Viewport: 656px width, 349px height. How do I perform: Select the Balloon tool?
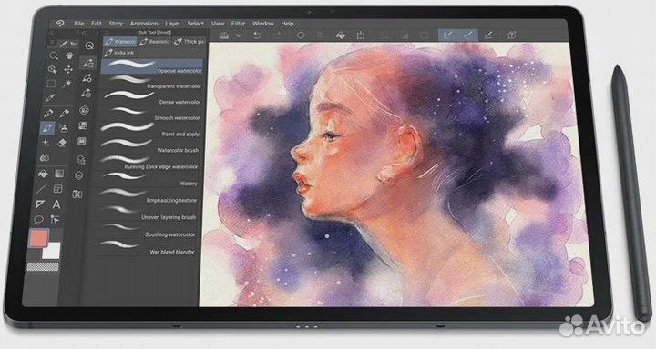[x=38, y=219]
